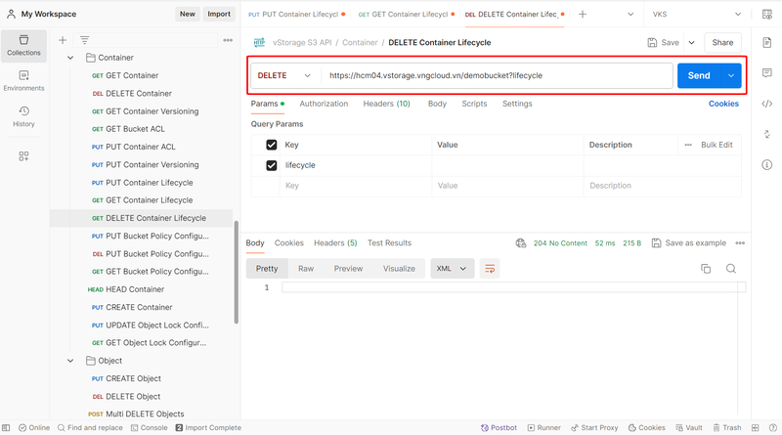Screen dimensions: 782x435
Task: Click the search response icon
Action: point(731,269)
